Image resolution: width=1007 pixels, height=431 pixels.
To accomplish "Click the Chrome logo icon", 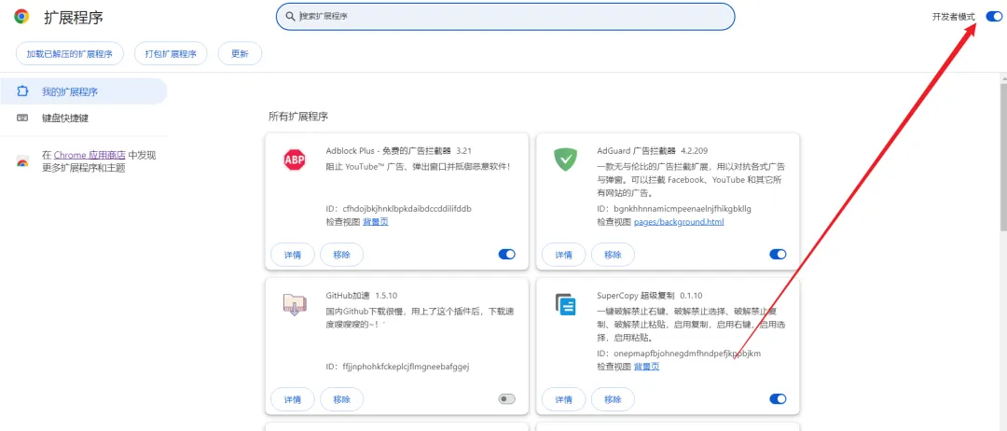I will [21, 17].
